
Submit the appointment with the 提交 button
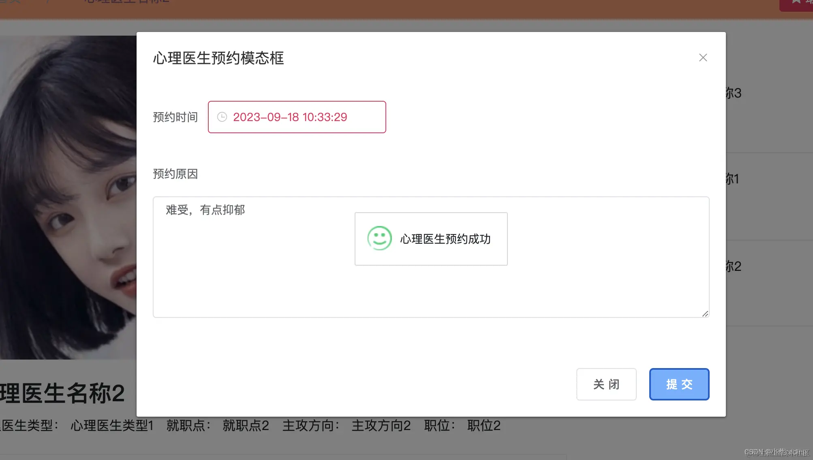[679, 384]
